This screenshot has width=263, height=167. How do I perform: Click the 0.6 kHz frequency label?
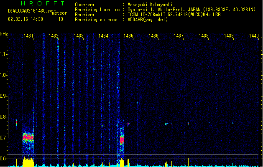[x=3, y=159]
